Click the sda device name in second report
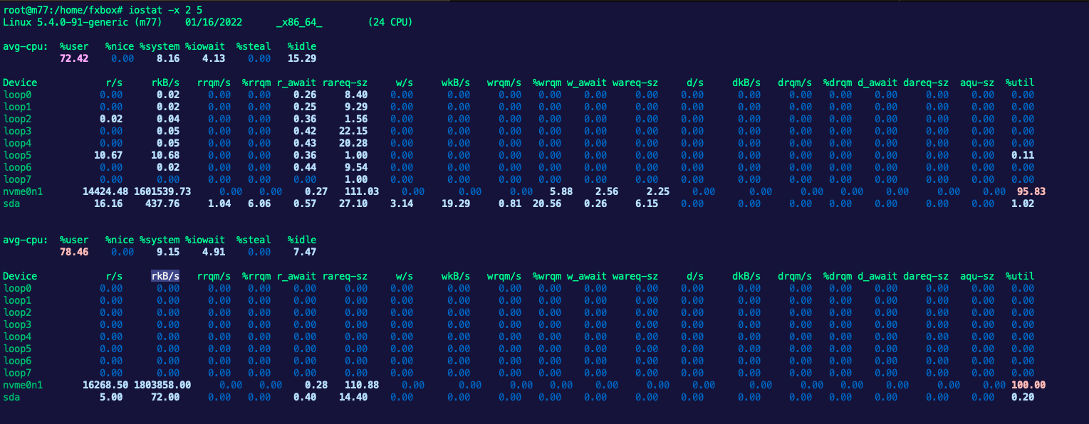Image resolution: width=1089 pixels, height=424 pixels. tap(11, 397)
